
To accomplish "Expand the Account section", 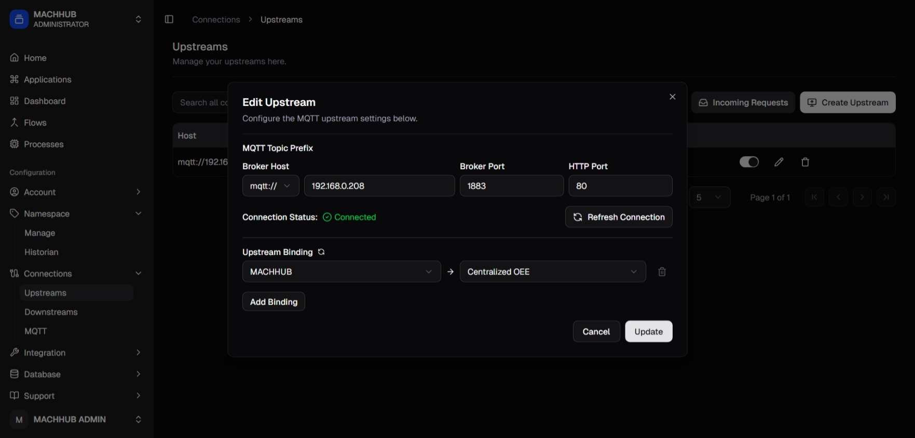I will coord(76,192).
